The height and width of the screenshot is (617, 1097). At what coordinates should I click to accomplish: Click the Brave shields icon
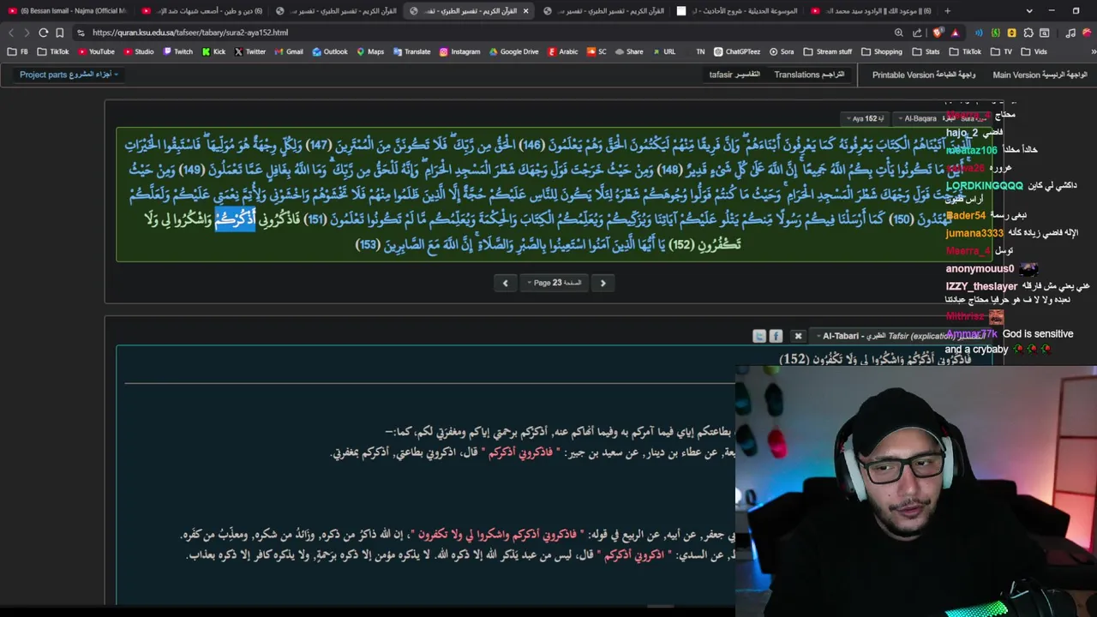point(938,33)
